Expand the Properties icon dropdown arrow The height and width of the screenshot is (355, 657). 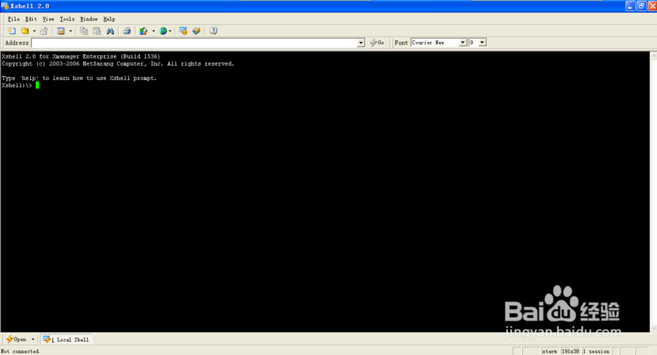(70, 31)
